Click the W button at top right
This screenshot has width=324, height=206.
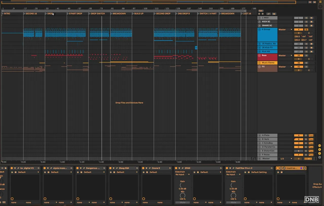(314, 2)
